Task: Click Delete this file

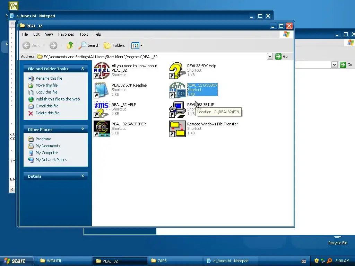Action: [x=47, y=113]
